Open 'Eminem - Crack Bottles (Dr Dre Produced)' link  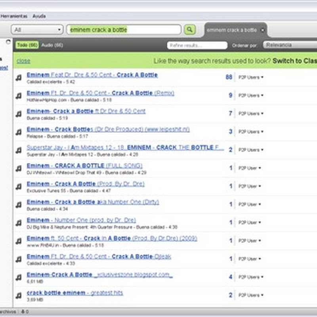coord(108,130)
